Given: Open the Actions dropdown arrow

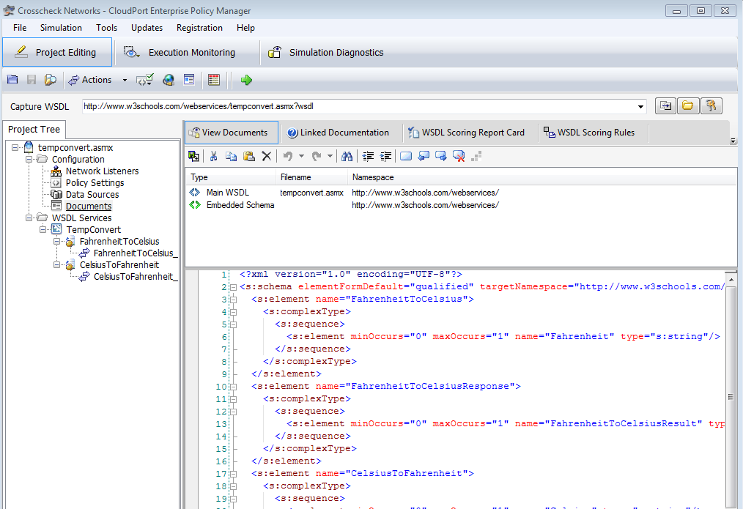Looking at the screenshot, I should tap(125, 80).
